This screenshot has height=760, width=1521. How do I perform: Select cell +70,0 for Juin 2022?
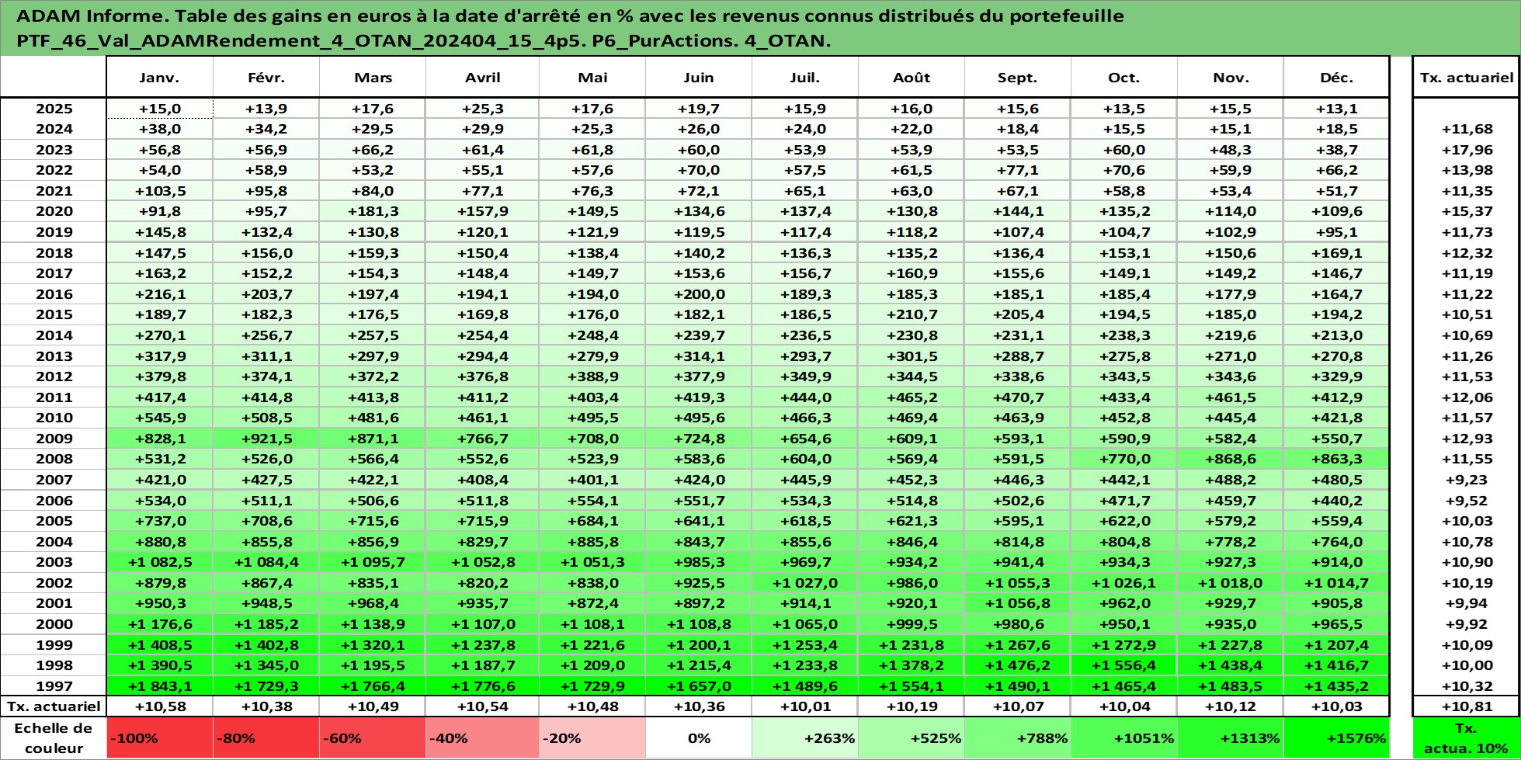[698, 170]
